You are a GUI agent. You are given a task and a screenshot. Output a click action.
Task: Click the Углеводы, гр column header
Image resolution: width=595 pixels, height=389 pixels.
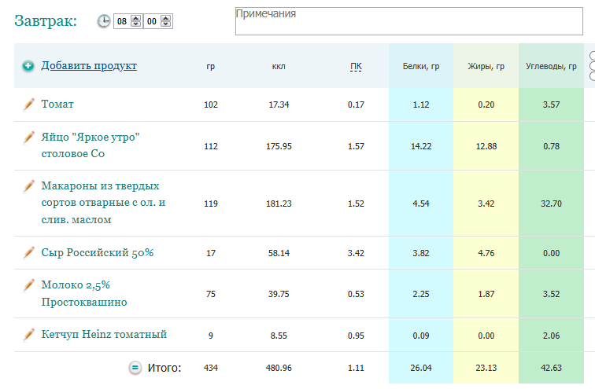tap(551, 66)
